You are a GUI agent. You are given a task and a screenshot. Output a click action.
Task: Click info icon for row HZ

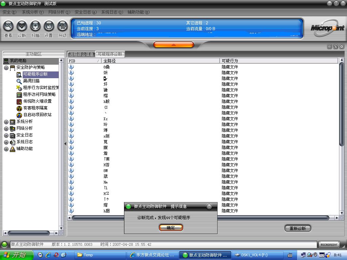coord(71,193)
